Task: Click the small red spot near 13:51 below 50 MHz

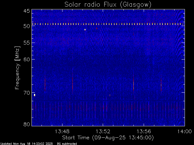Action: click(x=97, y=28)
